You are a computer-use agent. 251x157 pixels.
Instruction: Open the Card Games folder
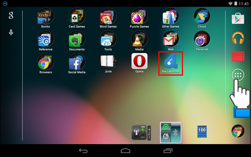click(77, 16)
